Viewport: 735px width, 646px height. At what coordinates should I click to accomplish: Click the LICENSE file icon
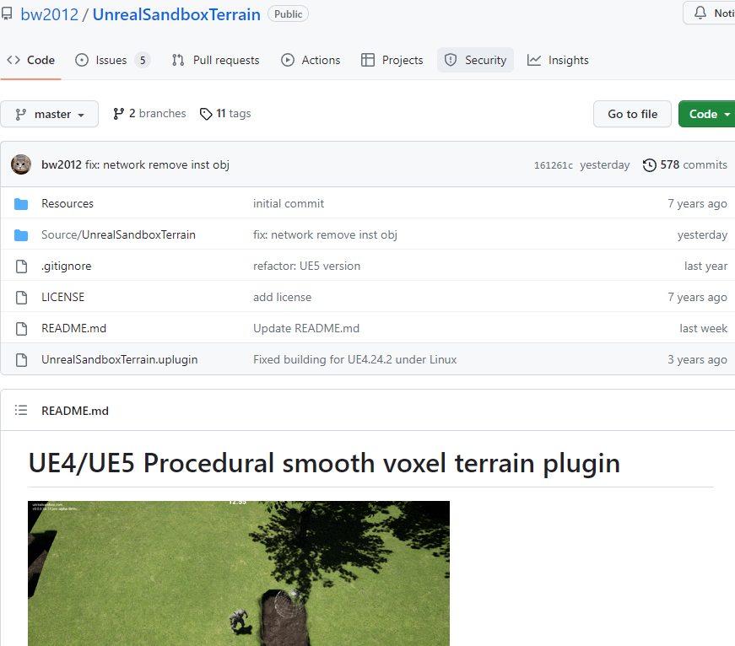coord(22,297)
